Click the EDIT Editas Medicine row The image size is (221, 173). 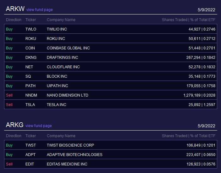coord(111,164)
